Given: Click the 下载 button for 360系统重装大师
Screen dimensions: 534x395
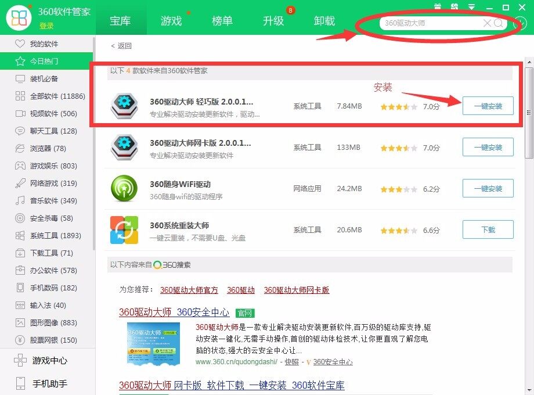Looking at the screenshot, I should pos(488,229).
